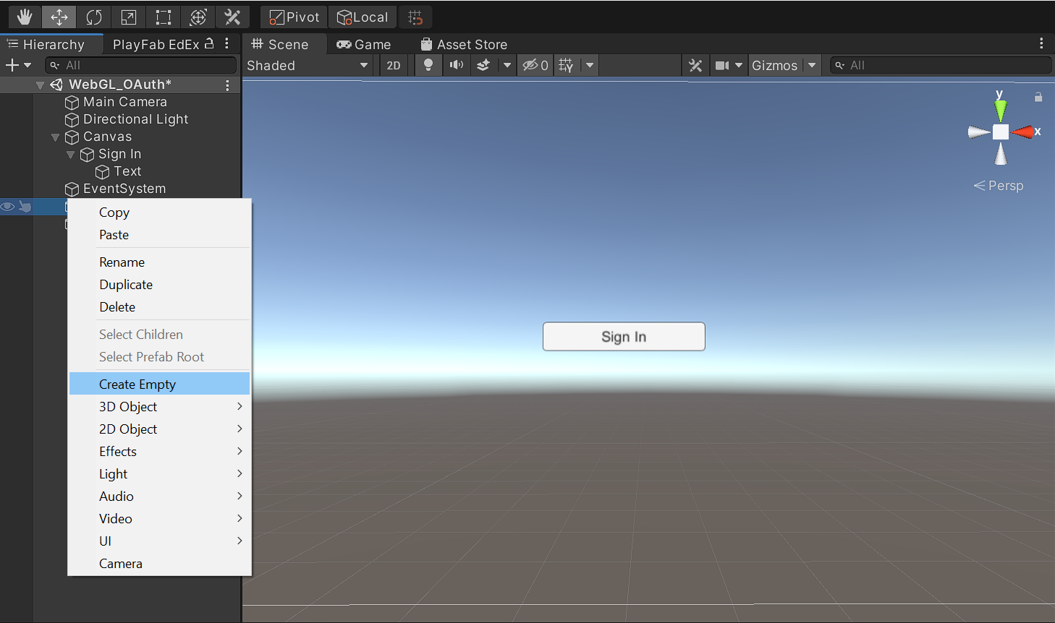The height and width of the screenshot is (623, 1055).
Task: Select the Move tool
Action: [x=59, y=17]
